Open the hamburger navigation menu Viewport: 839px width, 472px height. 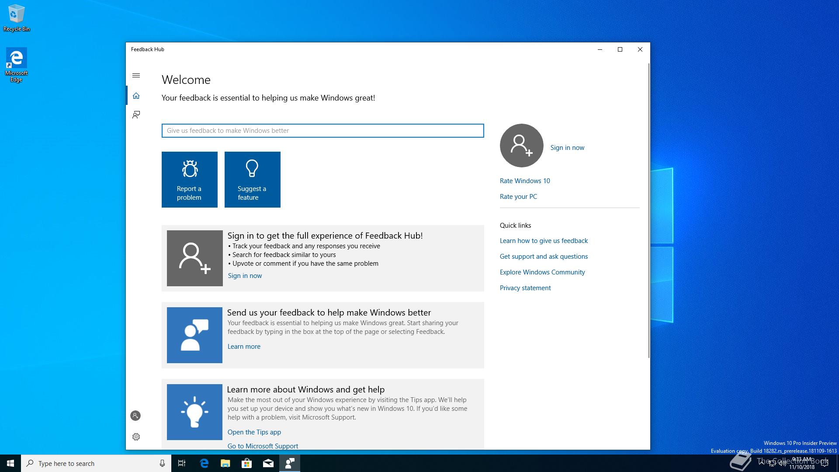pos(136,76)
